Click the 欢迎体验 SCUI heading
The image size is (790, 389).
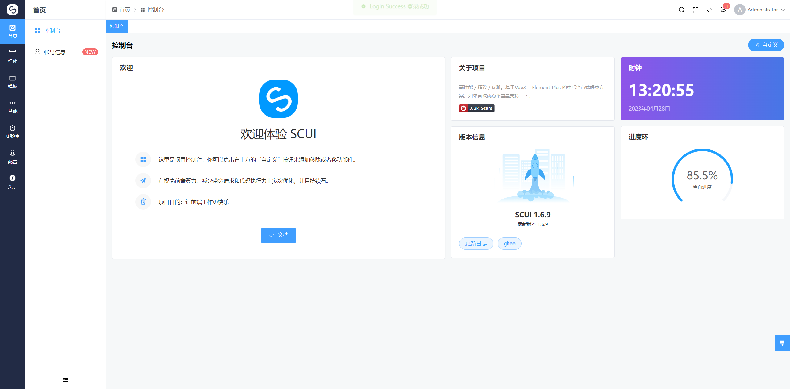[278, 134]
